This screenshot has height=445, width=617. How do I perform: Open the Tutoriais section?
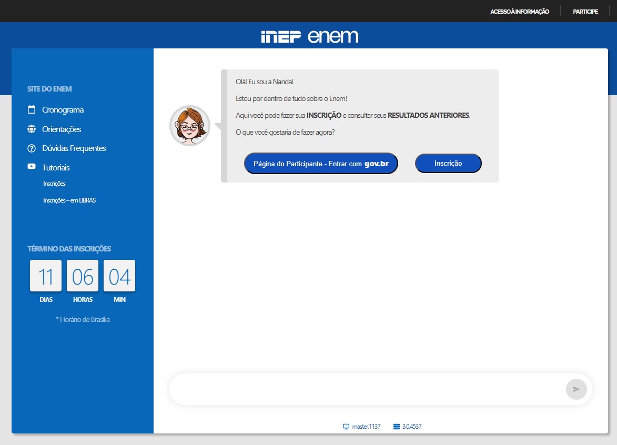pyautogui.click(x=56, y=168)
